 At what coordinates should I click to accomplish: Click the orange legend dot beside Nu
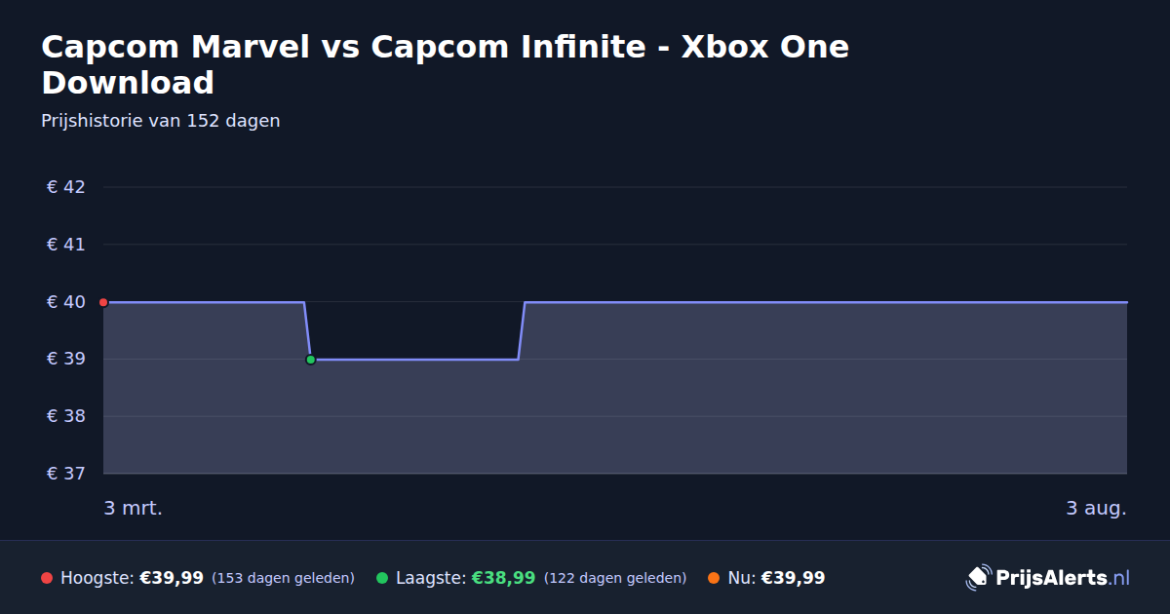(713, 578)
